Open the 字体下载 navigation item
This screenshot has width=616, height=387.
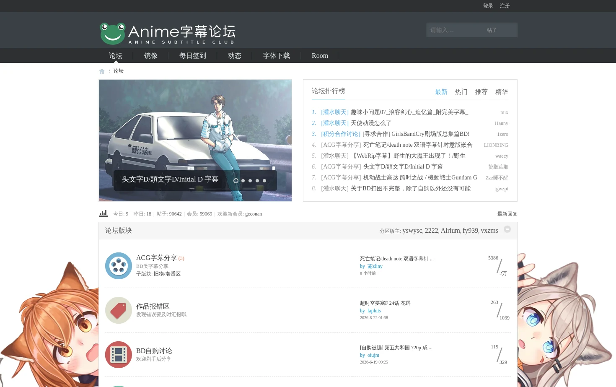click(277, 56)
